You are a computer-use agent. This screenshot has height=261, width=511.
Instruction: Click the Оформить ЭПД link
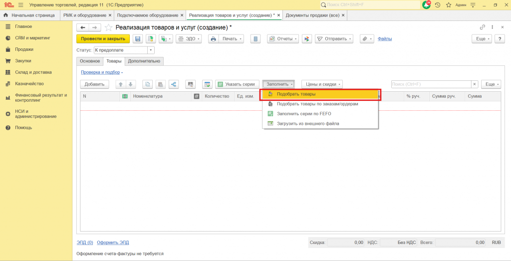tap(113, 243)
